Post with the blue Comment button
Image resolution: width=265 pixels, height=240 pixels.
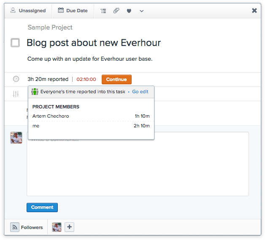42,208
